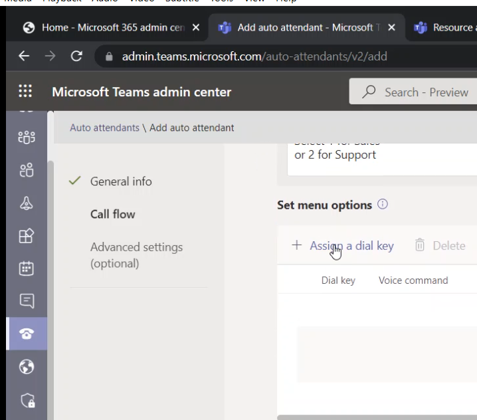Open the Teams apps icon in sidebar
This screenshot has width=477, height=420.
(27, 236)
